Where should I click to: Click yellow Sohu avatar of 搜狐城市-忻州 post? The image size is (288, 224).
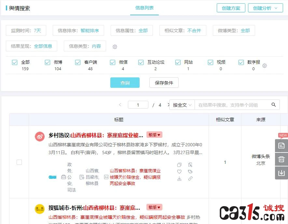(40, 209)
